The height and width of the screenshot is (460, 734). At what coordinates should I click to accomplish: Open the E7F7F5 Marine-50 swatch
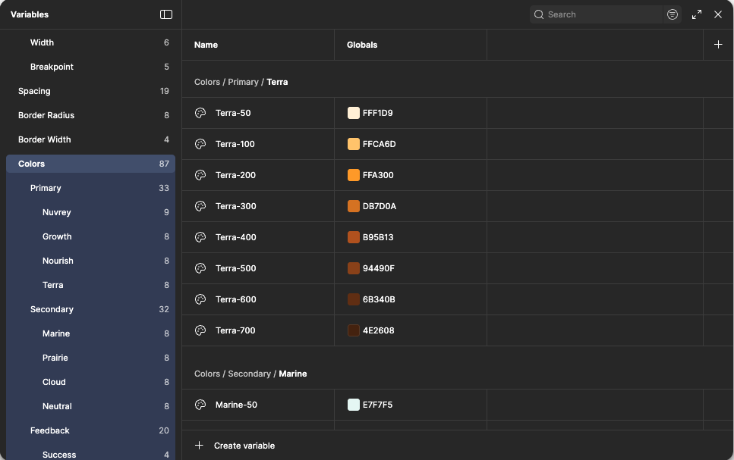pos(354,405)
